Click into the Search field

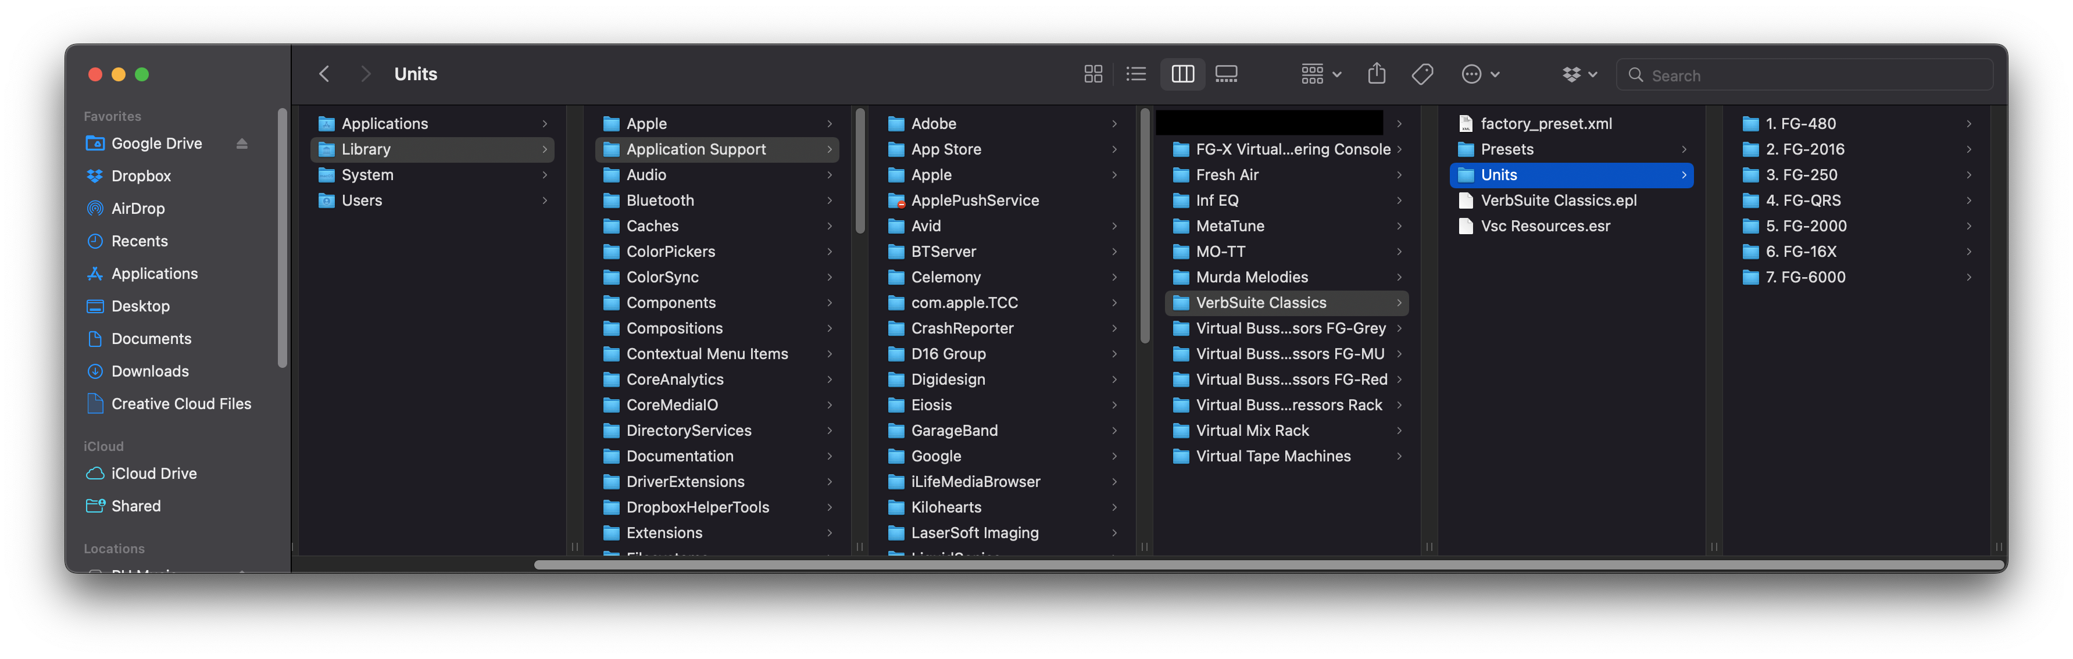click(1804, 75)
